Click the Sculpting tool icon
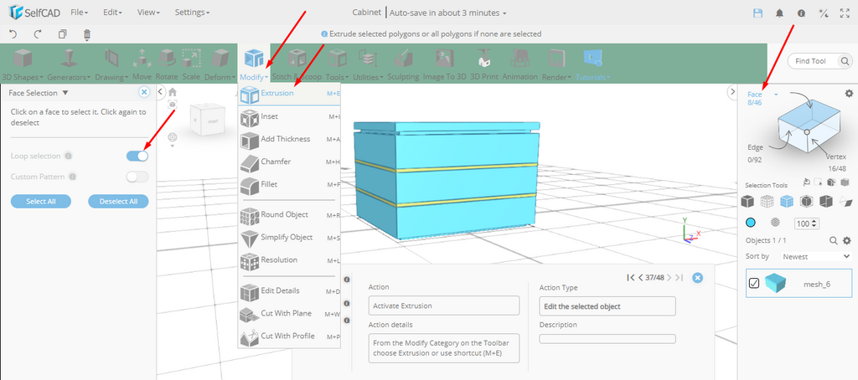This screenshot has height=380, width=858. (x=402, y=62)
